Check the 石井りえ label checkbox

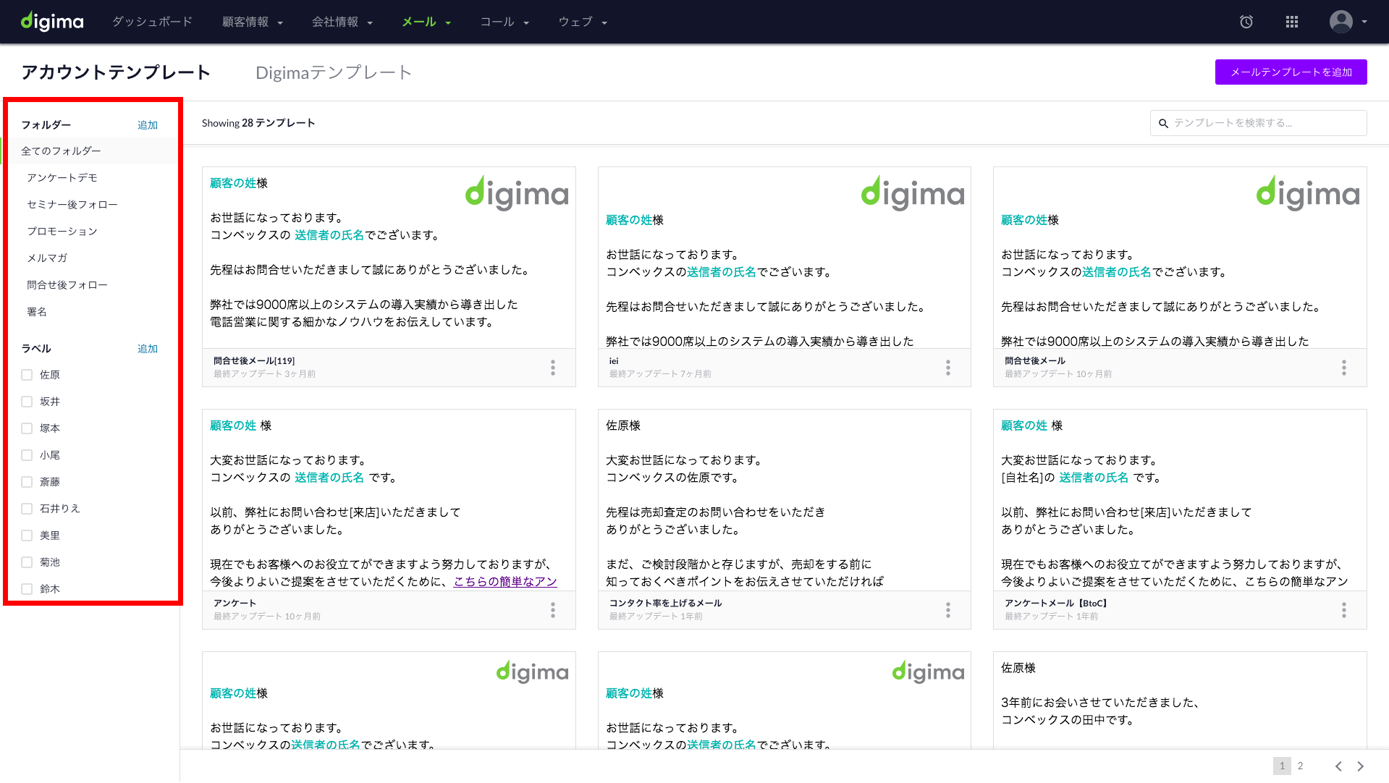click(27, 509)
